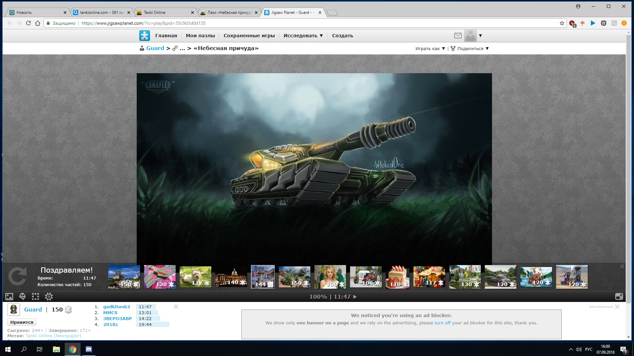Open the blonde woman puzzle thumbnail
The width and height of the screenshot is (634, 356).
click(330, 277)
